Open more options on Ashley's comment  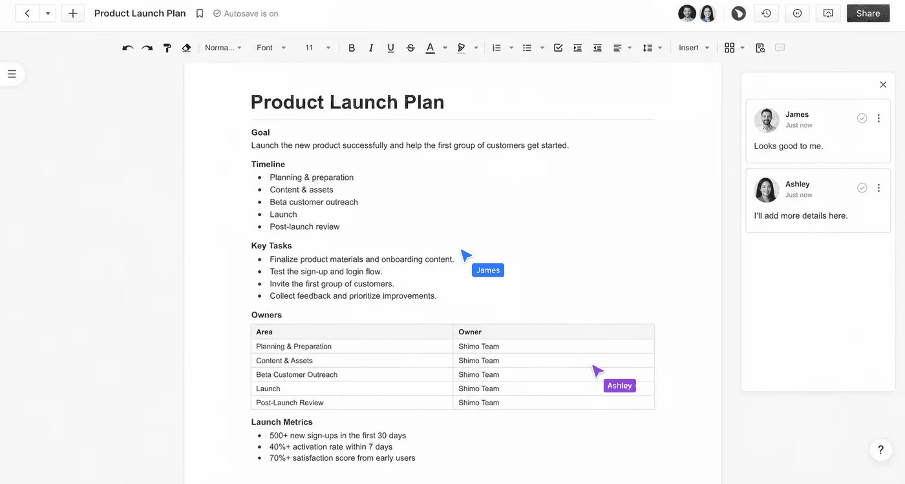tap(878, 188)
